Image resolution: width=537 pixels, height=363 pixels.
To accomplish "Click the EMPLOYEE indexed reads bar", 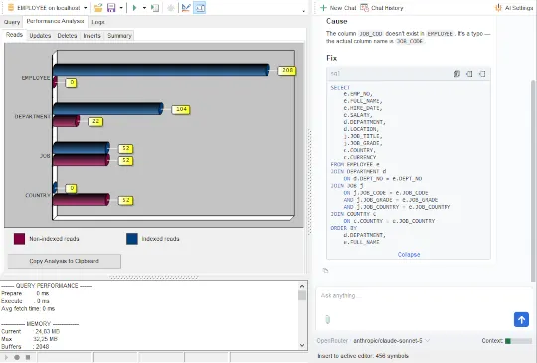I will click(161, 70).
